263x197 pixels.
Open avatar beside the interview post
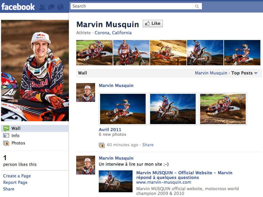pyautogui.click(x=86, y=165)
